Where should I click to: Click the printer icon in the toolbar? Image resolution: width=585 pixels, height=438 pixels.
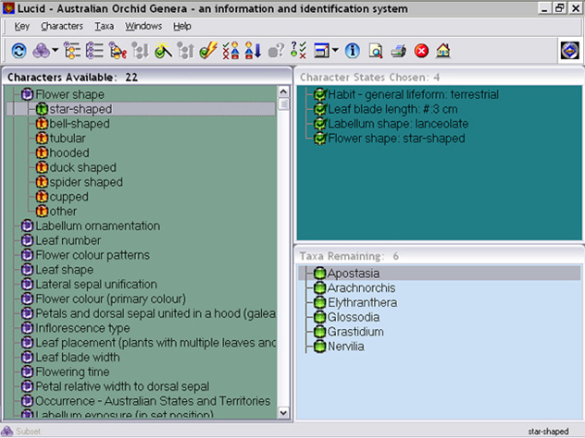click(x=398, y=51)
